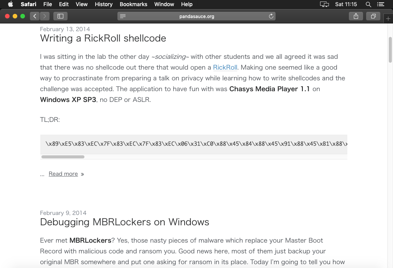Image resolution: width=393 pixels, height=268 pixels.
Task: Click the RickRoll hyperlink
Action: click(x=225, y=67)
